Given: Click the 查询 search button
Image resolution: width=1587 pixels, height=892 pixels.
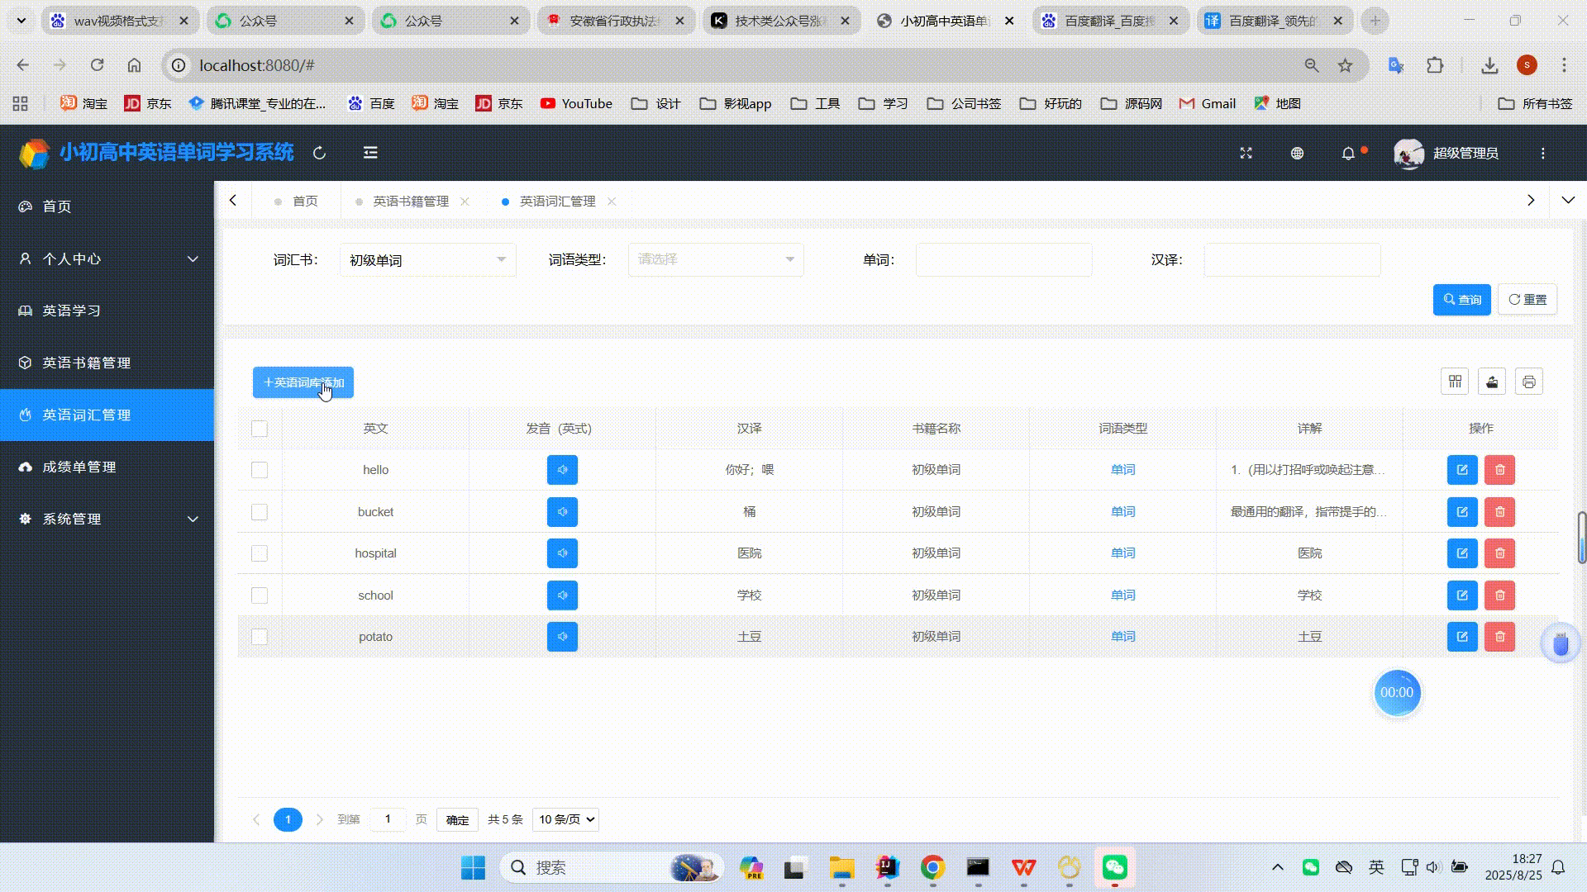Looking at the screenshot, I should (1461, 300).
